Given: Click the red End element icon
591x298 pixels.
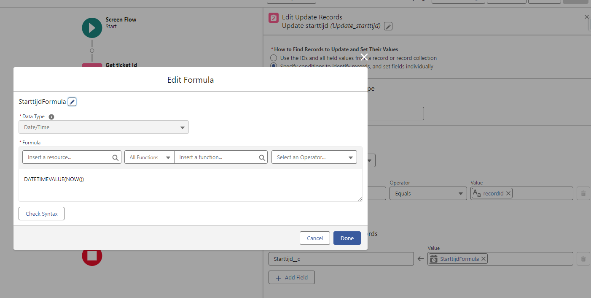Looking at the screenshot, I should click(92, 256).
